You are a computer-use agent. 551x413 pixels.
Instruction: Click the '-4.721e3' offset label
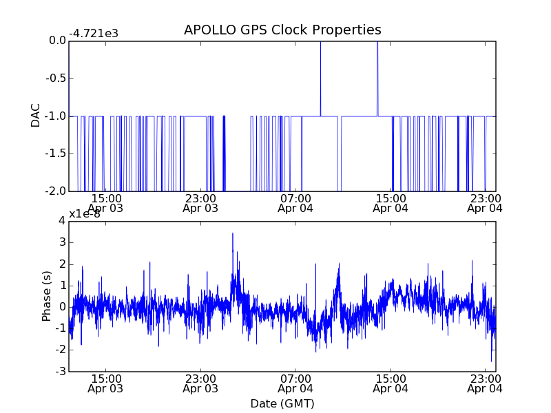(x=94, y=34)
